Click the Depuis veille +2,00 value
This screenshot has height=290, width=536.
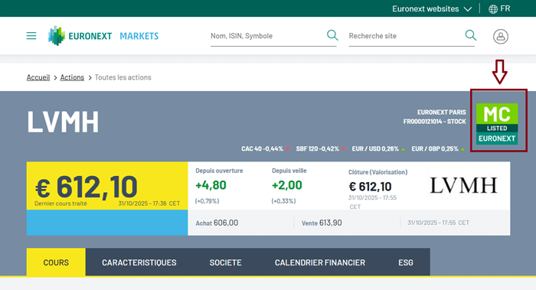[287, 185]
